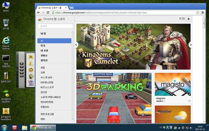This screenshot has width=209, height=131.
Task: Open the sidebar category two rows above Lifestyle
Action: point(43,72)
